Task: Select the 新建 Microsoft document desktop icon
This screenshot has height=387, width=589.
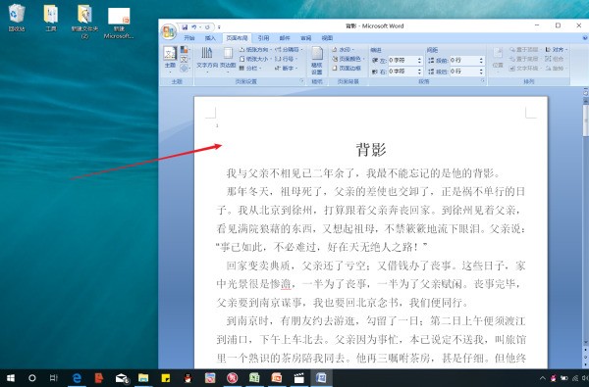Action: [x=119, y=23]
